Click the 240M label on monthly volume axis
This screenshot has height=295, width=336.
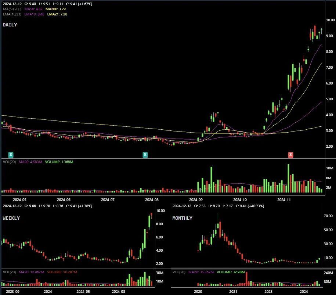[x=328, y=273]
